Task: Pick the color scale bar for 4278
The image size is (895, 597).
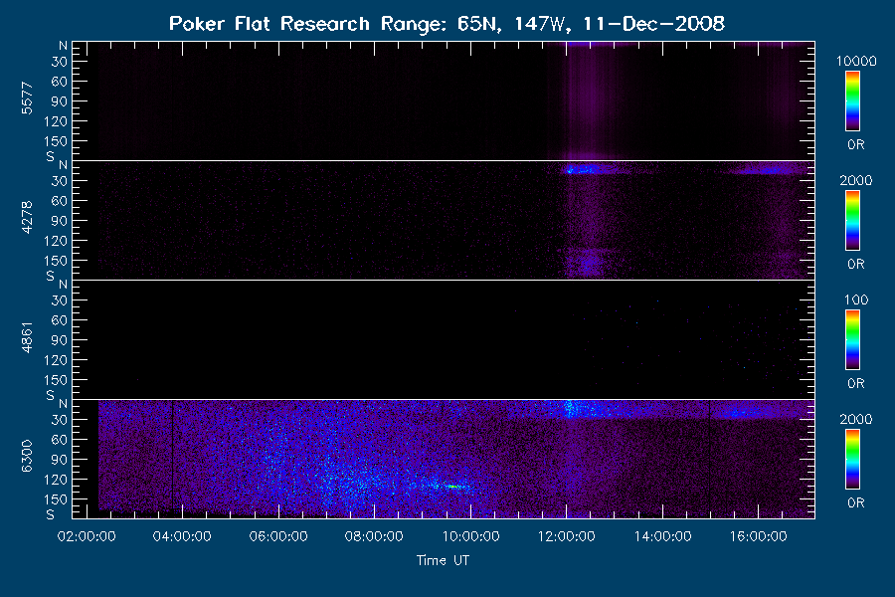Action: pyautogui.click(x=853, y=221)
